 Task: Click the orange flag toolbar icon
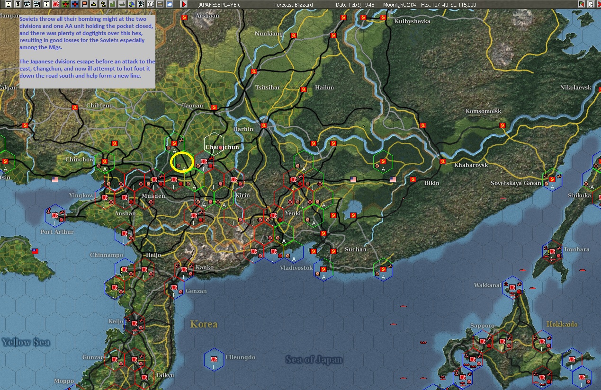point(85,4)
